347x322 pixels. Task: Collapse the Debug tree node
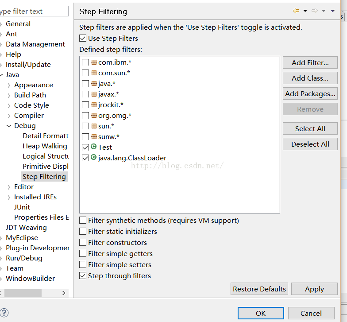[x=9, y=126]
